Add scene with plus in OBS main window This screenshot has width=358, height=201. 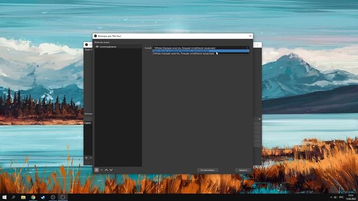coord(86,157)
